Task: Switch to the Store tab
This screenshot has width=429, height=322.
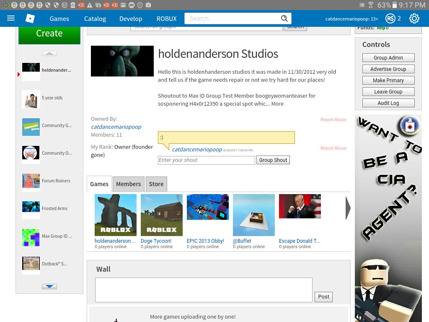Action: tap(156, 184)
